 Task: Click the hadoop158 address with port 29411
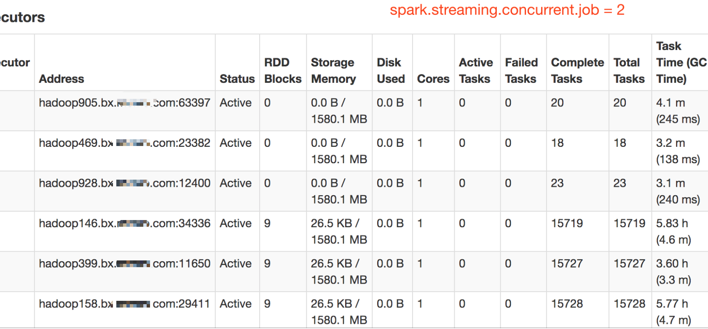[x=124, y=304]
